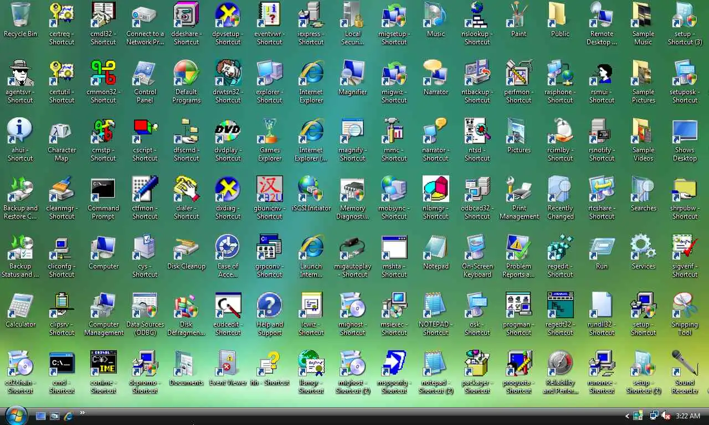This screenshot has width=709, height=425.
Task: Select the Default Programs icon
Action: [x=187, y=73]
